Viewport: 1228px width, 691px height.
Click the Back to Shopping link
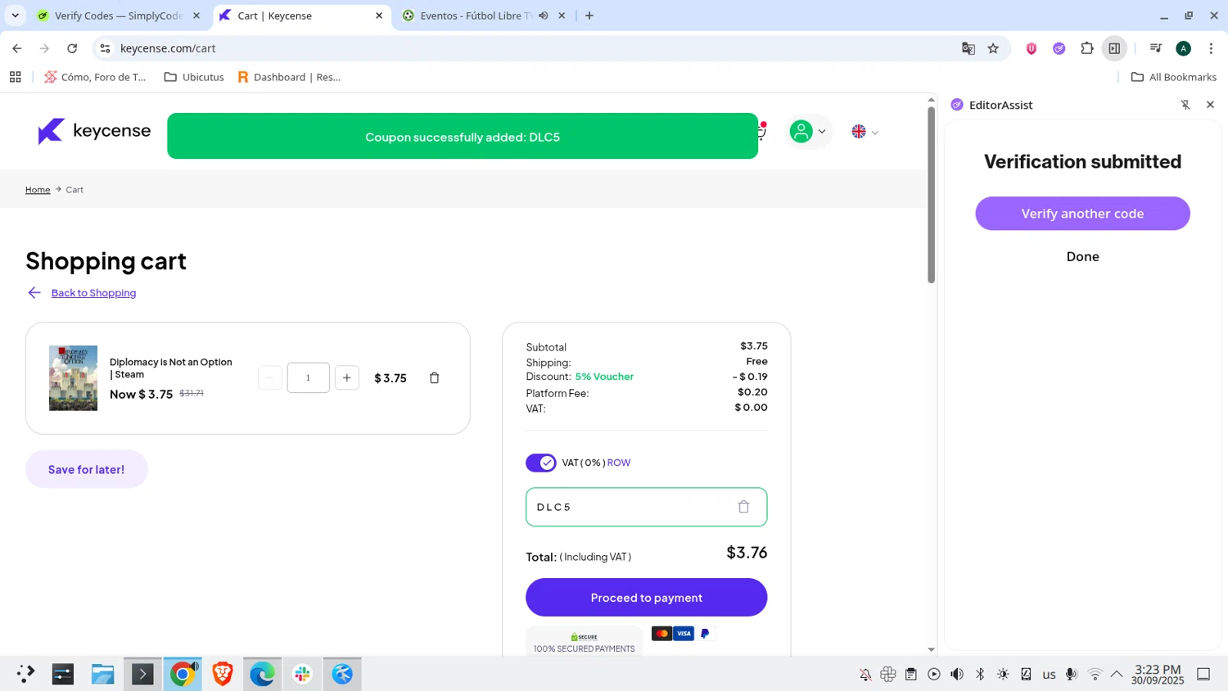[93, 293]
